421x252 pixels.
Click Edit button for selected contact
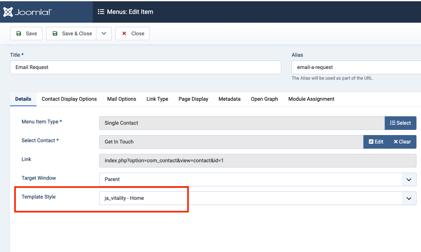pos(376,142)
